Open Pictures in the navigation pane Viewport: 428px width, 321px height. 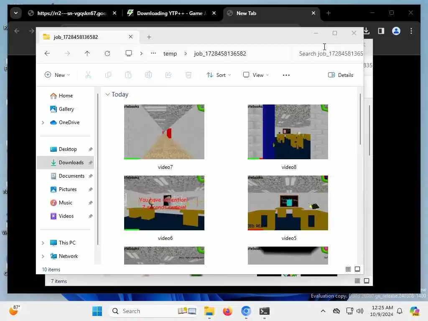[66, 189]
